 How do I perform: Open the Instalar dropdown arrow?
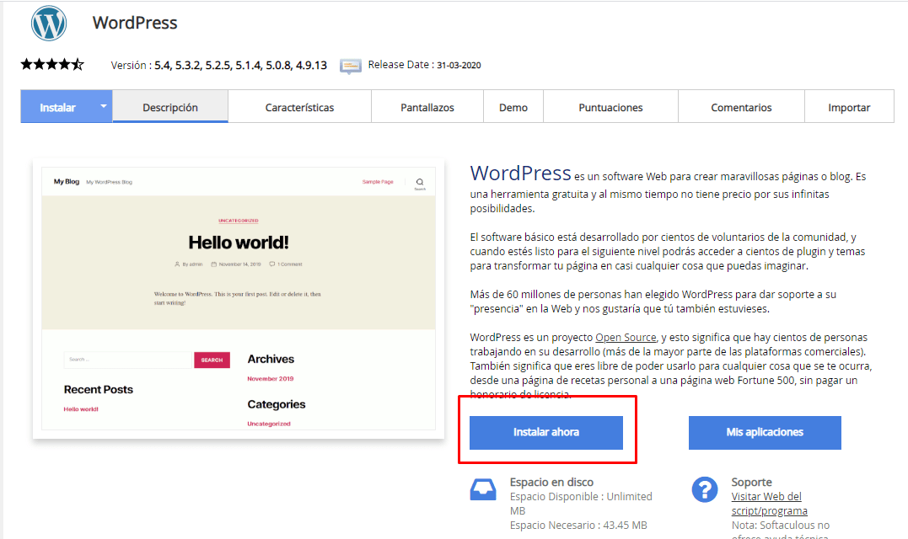[x=103, y=106]
